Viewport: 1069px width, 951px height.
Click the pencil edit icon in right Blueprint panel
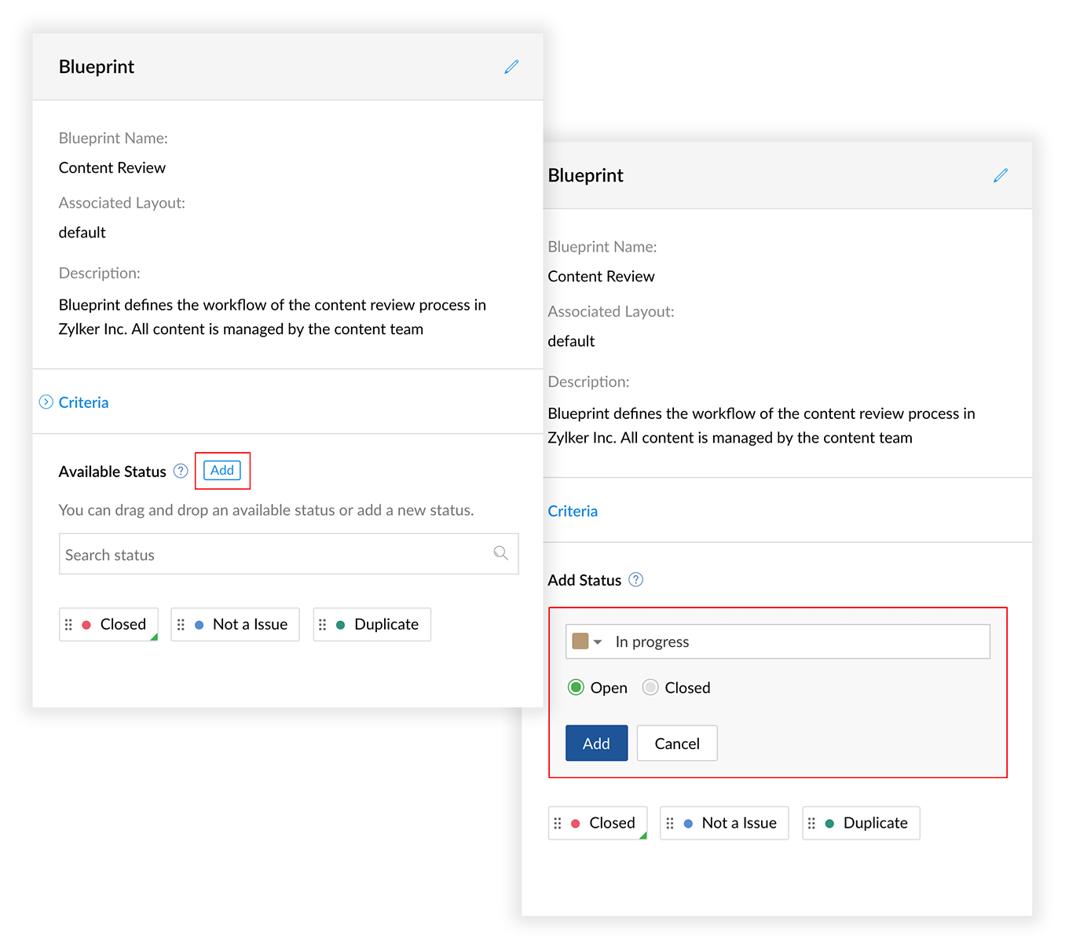tap(1000, 175)
